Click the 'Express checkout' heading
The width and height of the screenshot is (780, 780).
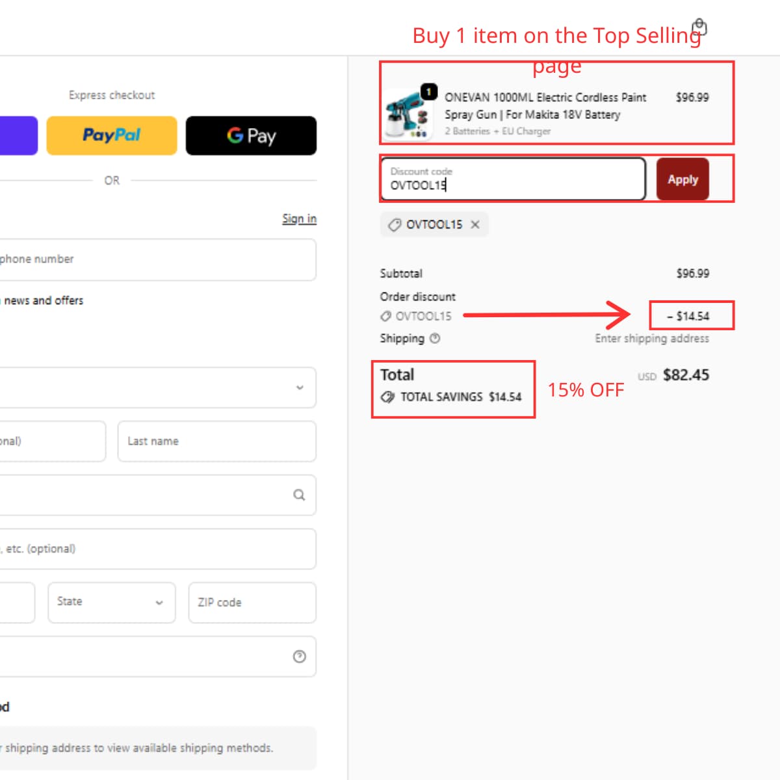click(x=112, y=95)
